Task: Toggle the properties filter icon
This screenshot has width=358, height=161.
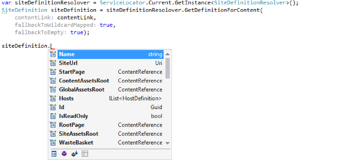Action: [54, 154]
